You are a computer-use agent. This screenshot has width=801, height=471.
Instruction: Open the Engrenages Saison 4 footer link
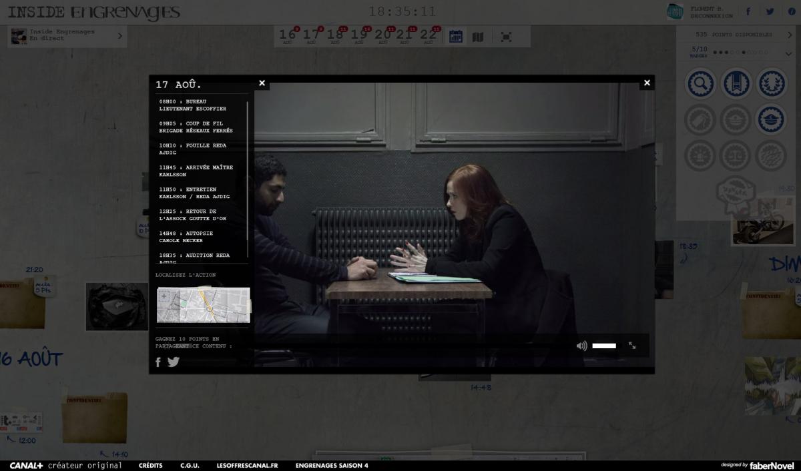332,466
